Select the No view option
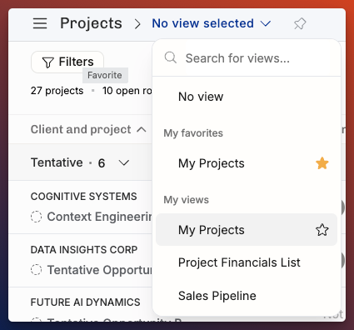Screen dimensions: 354x330 247,97
